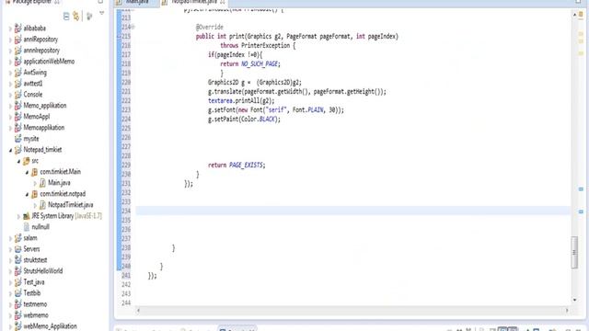Screen dimensions: 589x331
Task: Click on textarea.printAll(g2) code line
Action: (x=241, y=100)
